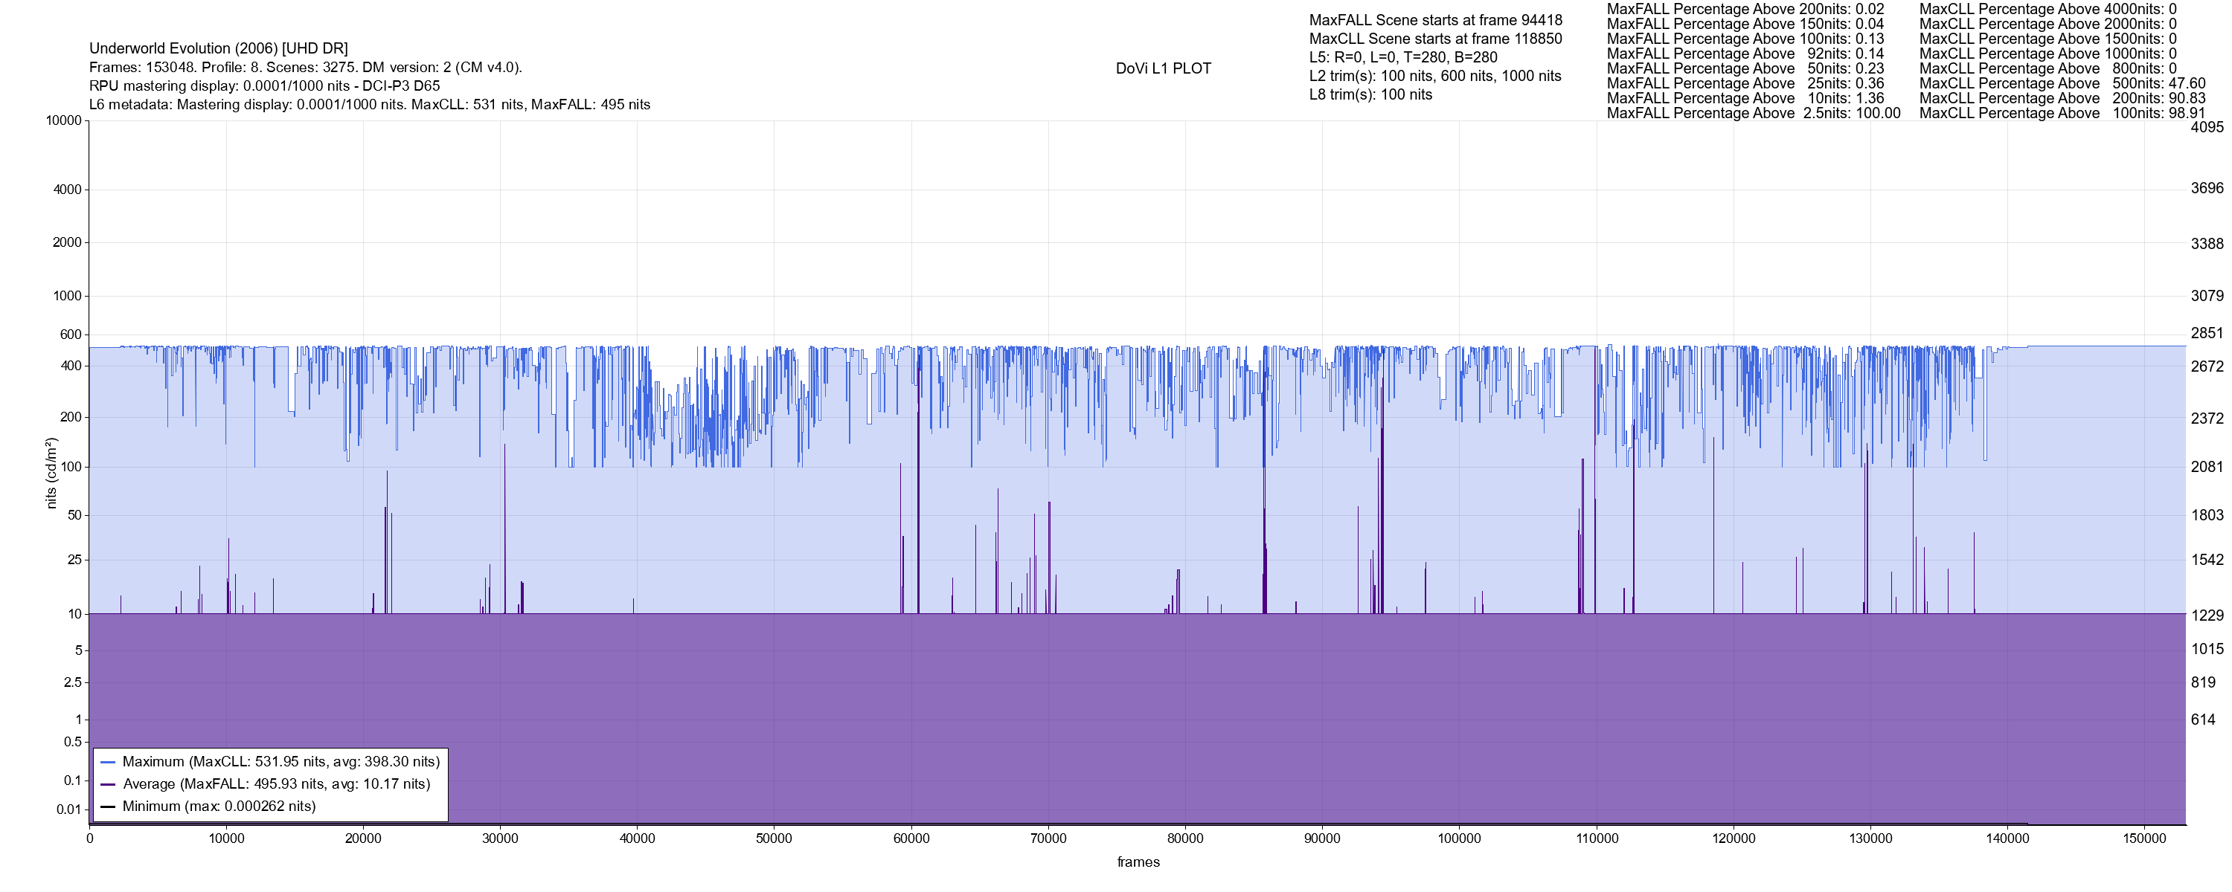
Task: Click 'MaxFALL Percentage Above 10nits: 1.36' stat
Action: (1745, 99)
